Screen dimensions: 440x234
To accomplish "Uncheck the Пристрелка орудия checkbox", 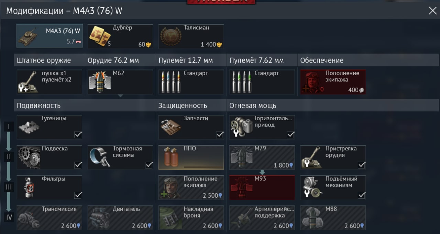I will pos(362,165).
